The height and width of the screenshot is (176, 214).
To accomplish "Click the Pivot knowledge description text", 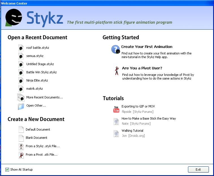I will pyautogui.click(x=158, y=76).
